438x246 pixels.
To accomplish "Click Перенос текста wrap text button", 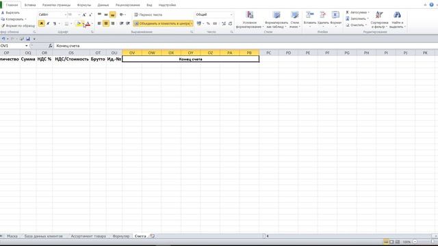I will click(148, 14).
